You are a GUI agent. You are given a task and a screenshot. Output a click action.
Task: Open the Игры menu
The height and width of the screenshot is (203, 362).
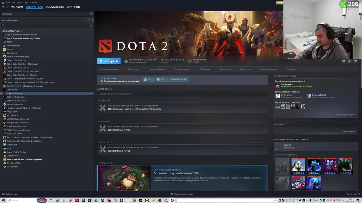click(26, 3)
